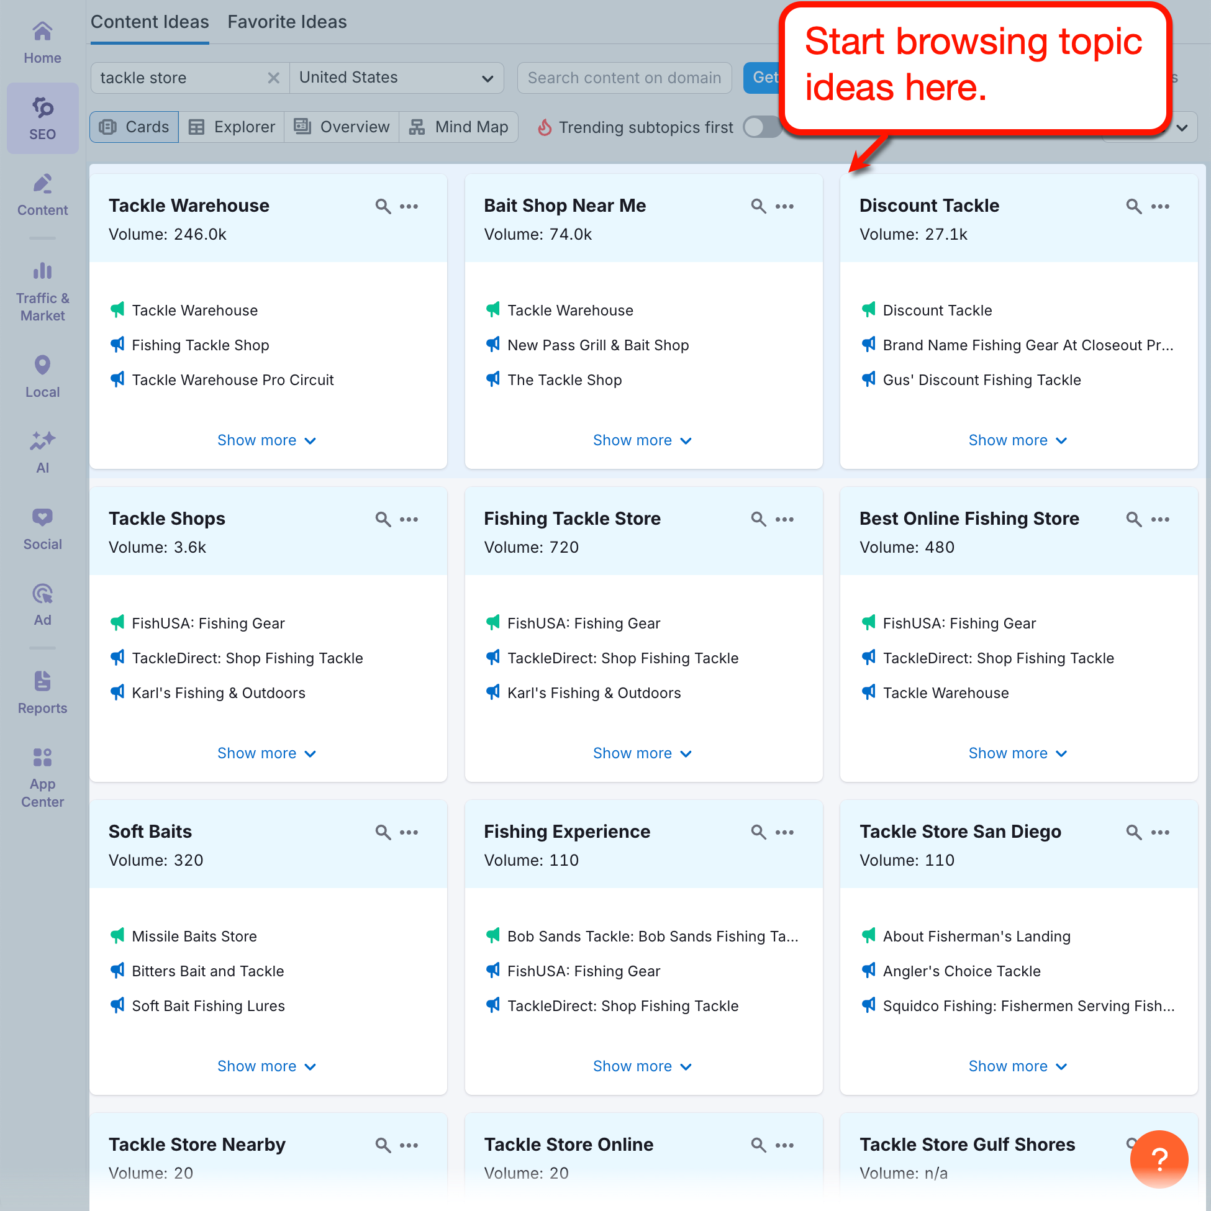This screenshot has width=1211, height=1211.
Task: Expand Show more on Soft Baits card
Action: click(267, 1066)
